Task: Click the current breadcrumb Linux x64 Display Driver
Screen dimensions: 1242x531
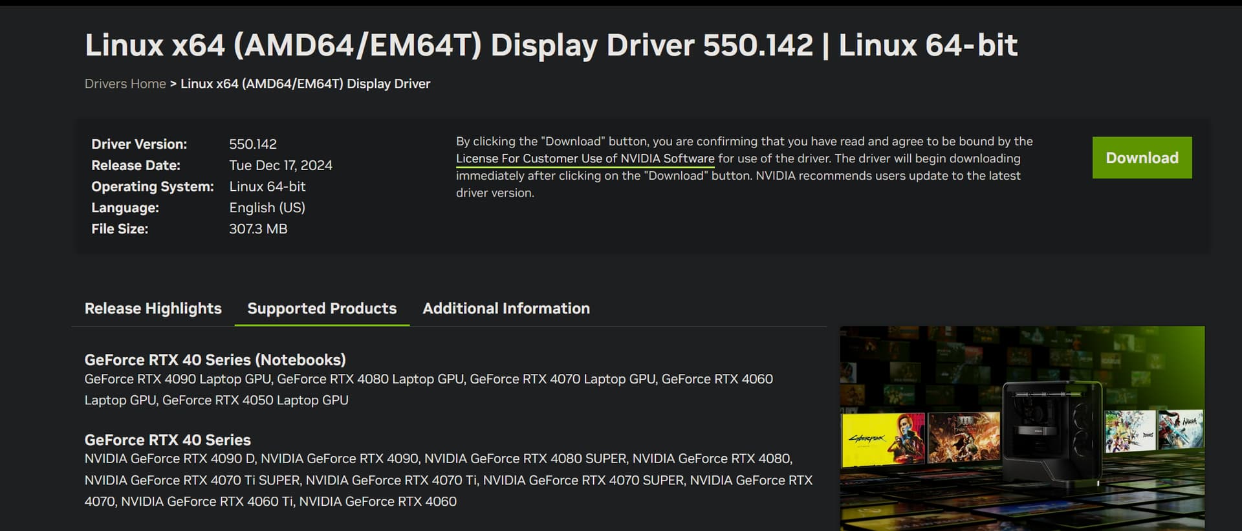Action: click(305, 83)
